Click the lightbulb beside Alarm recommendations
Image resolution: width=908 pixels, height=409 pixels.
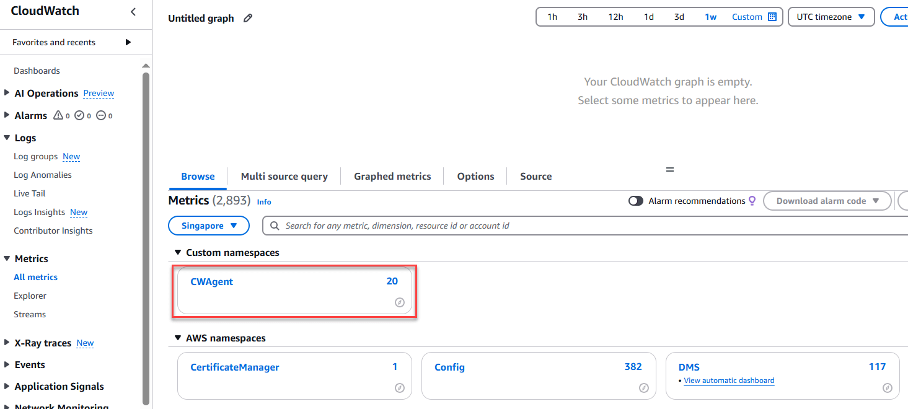point(752,200)
